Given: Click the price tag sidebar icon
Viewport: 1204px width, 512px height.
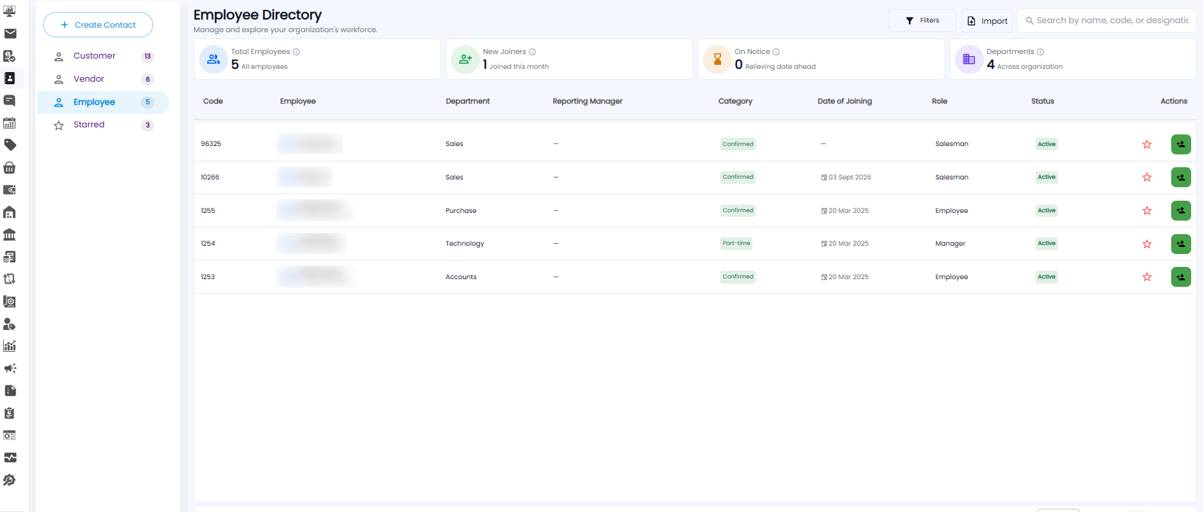Looking at the screenshot, I should [x=10, y=145].
